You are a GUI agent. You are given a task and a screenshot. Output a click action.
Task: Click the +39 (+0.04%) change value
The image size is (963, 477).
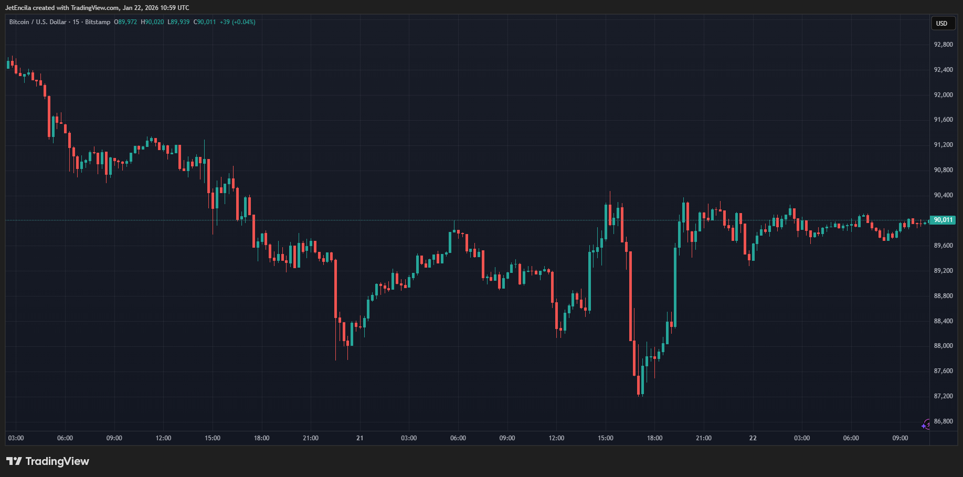coord(237,22)
